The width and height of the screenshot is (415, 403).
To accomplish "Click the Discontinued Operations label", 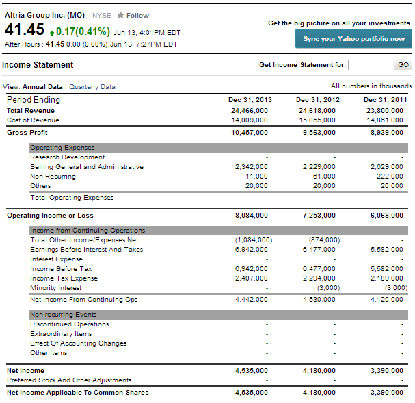I will (x=69, y=324).
